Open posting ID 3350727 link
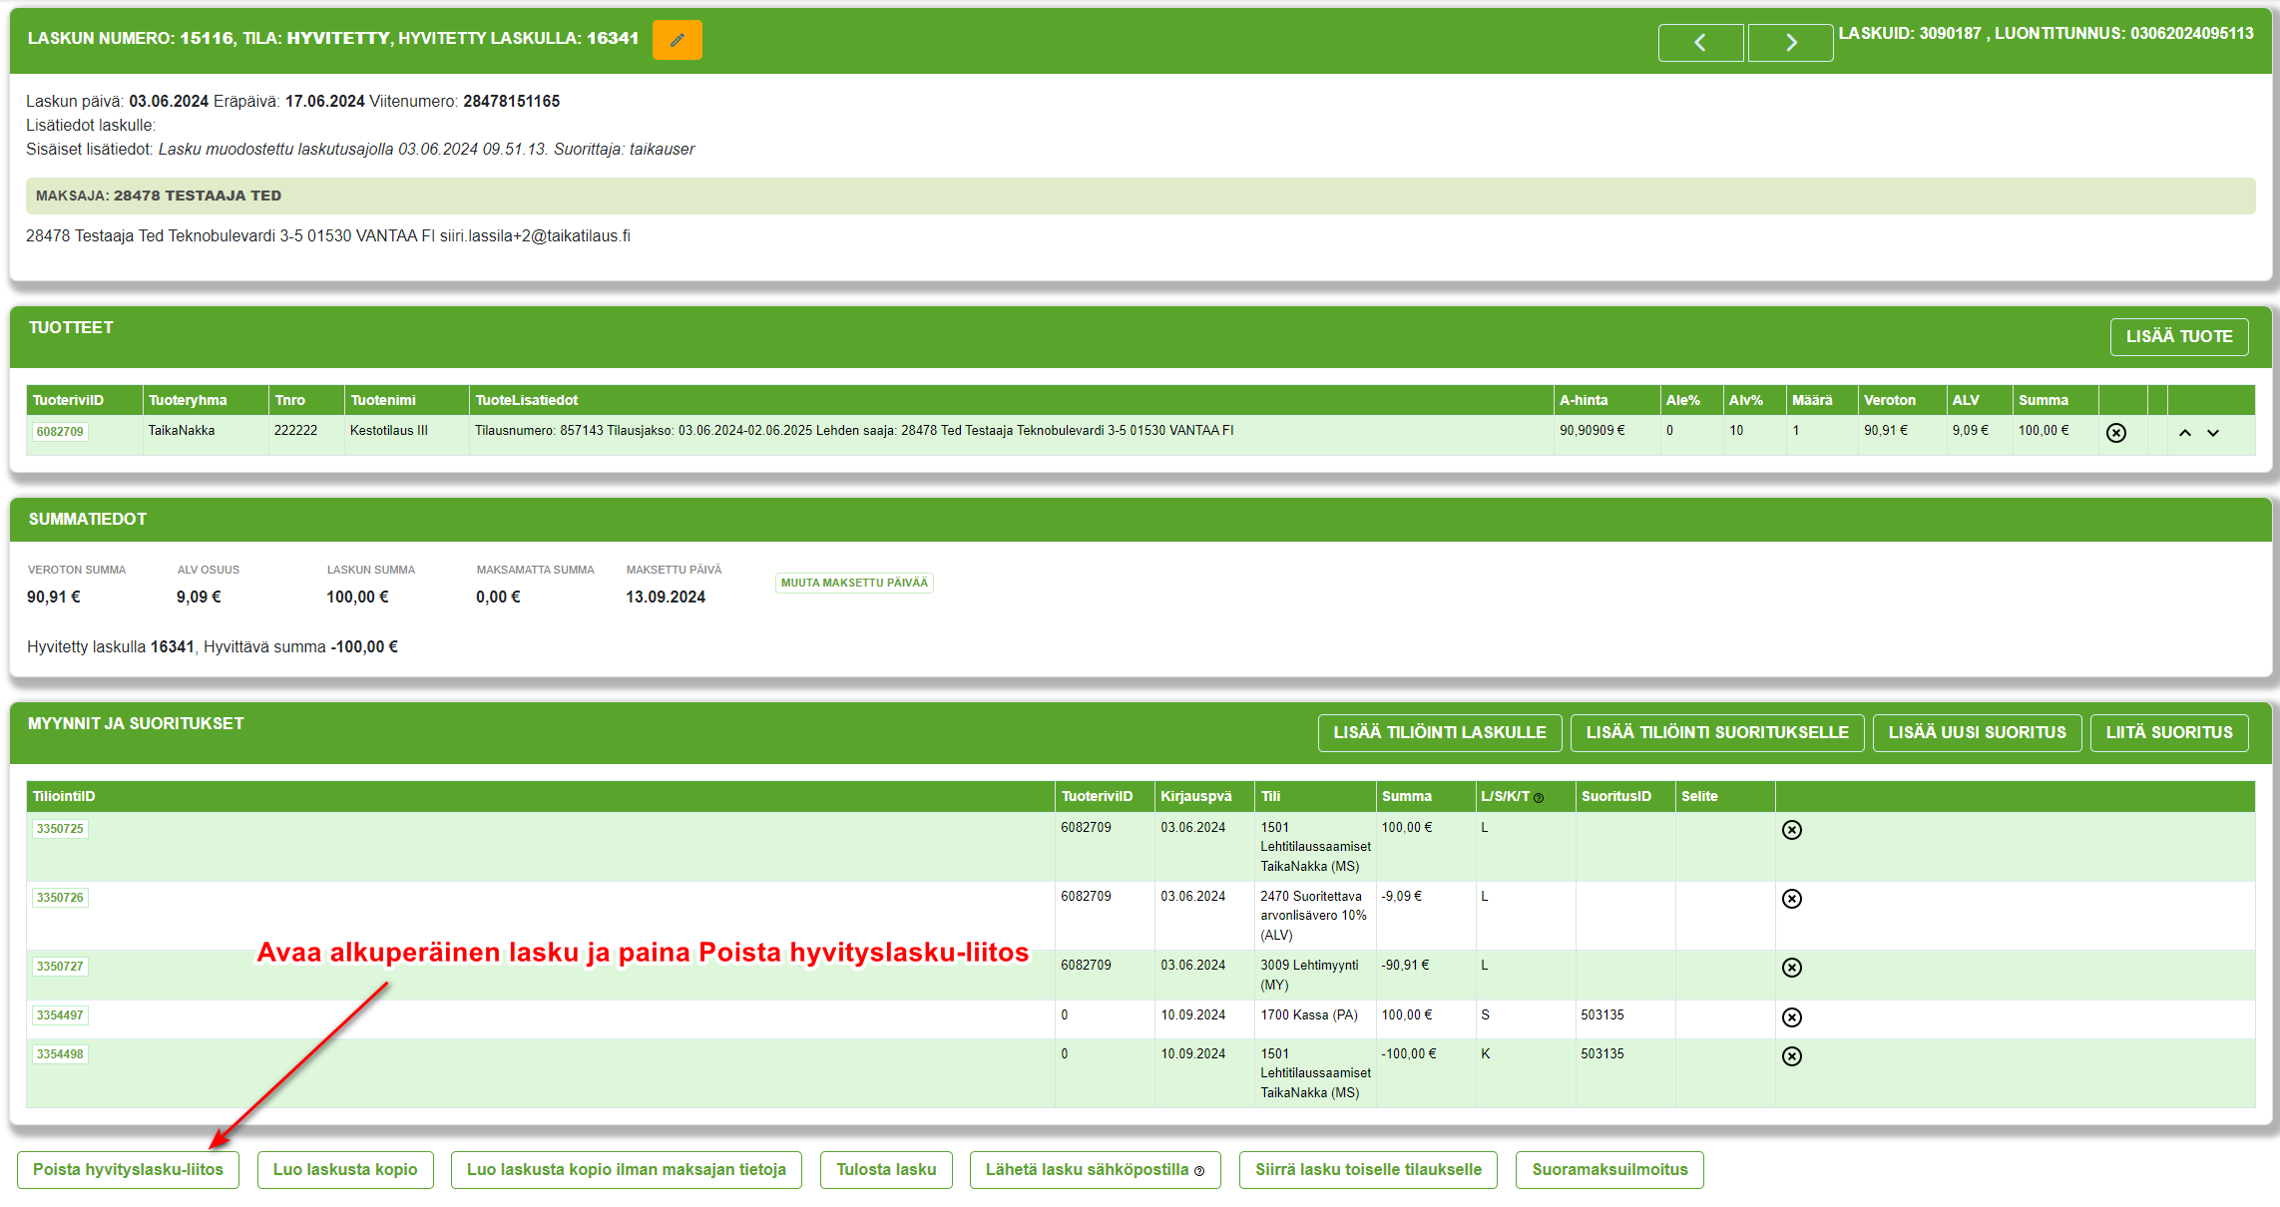This screenshot has width=2280, height=1207. tap(60, 967)
